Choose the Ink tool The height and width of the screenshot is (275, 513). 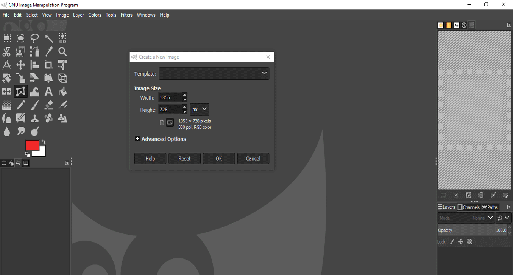tap(7, 118)
